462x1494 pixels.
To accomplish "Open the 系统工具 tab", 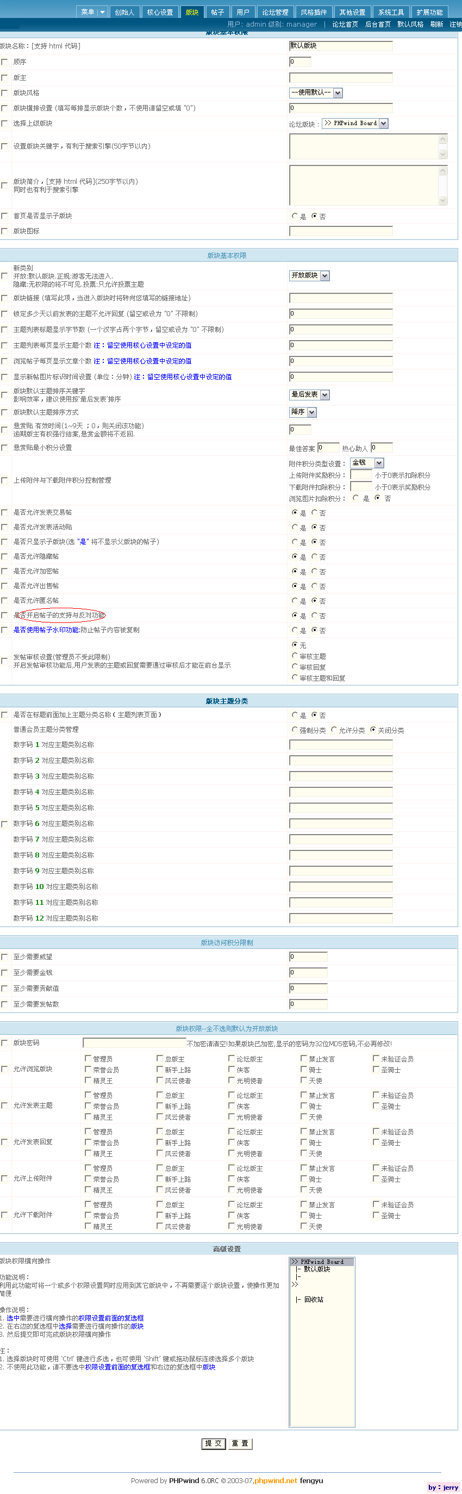I will click(391, 12).
